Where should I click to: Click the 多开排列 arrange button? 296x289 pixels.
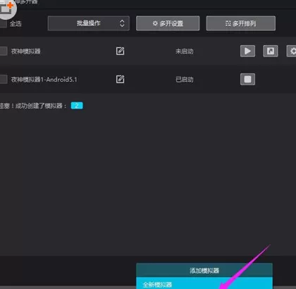(x=241, y=23)
